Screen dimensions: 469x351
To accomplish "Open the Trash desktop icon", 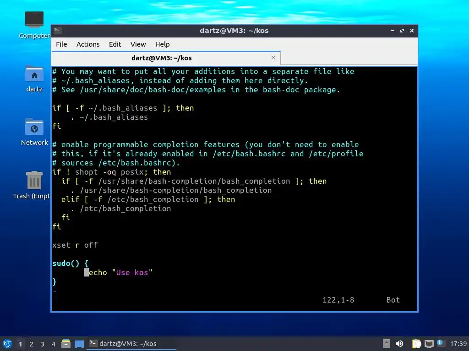I will coord(33,185).
